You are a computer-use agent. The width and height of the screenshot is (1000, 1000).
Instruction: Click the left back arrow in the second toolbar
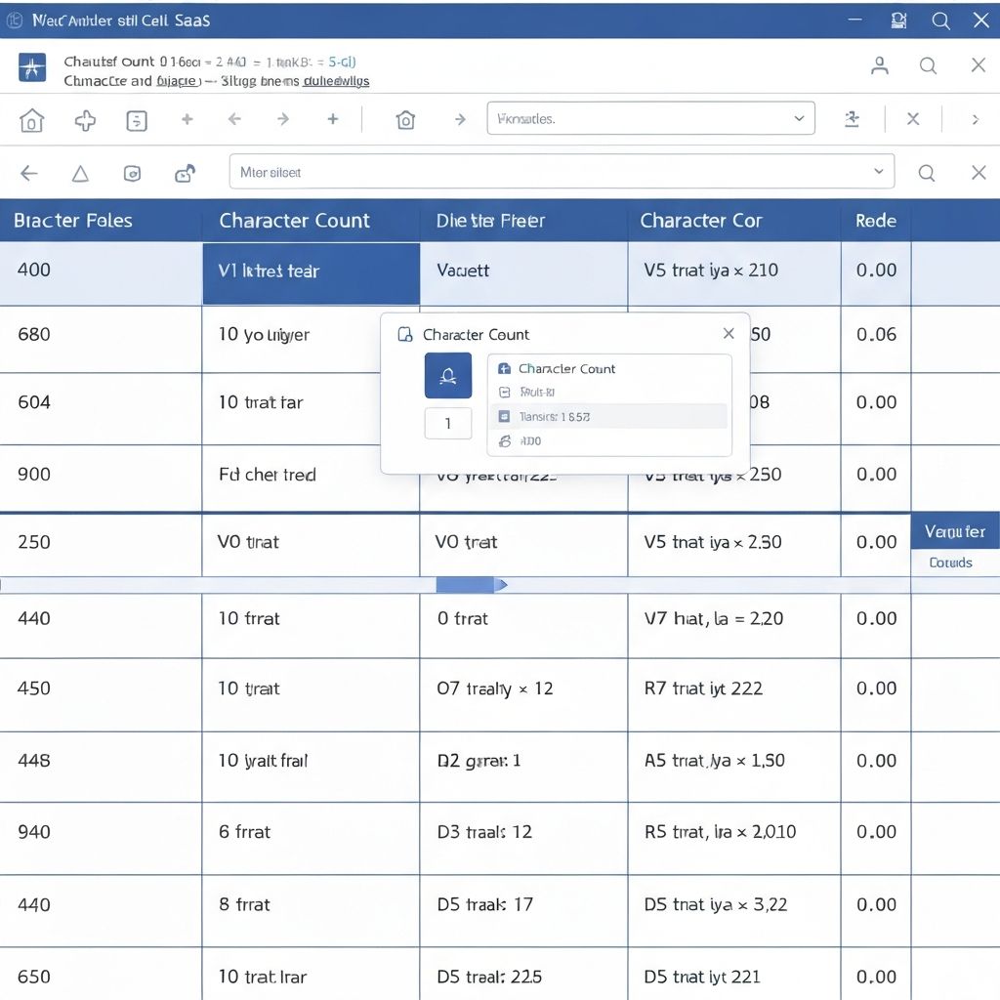[x=29, y=174]
